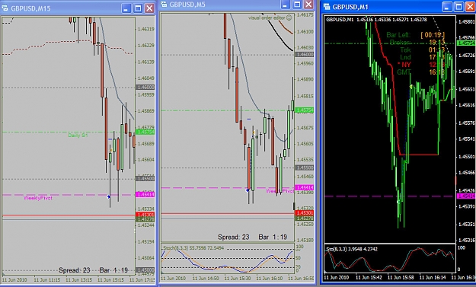Minimize the GBPUSD,M1 chart window
This screenshot has height=287, width=476.
pyautogui.click(x=447, y=7)
